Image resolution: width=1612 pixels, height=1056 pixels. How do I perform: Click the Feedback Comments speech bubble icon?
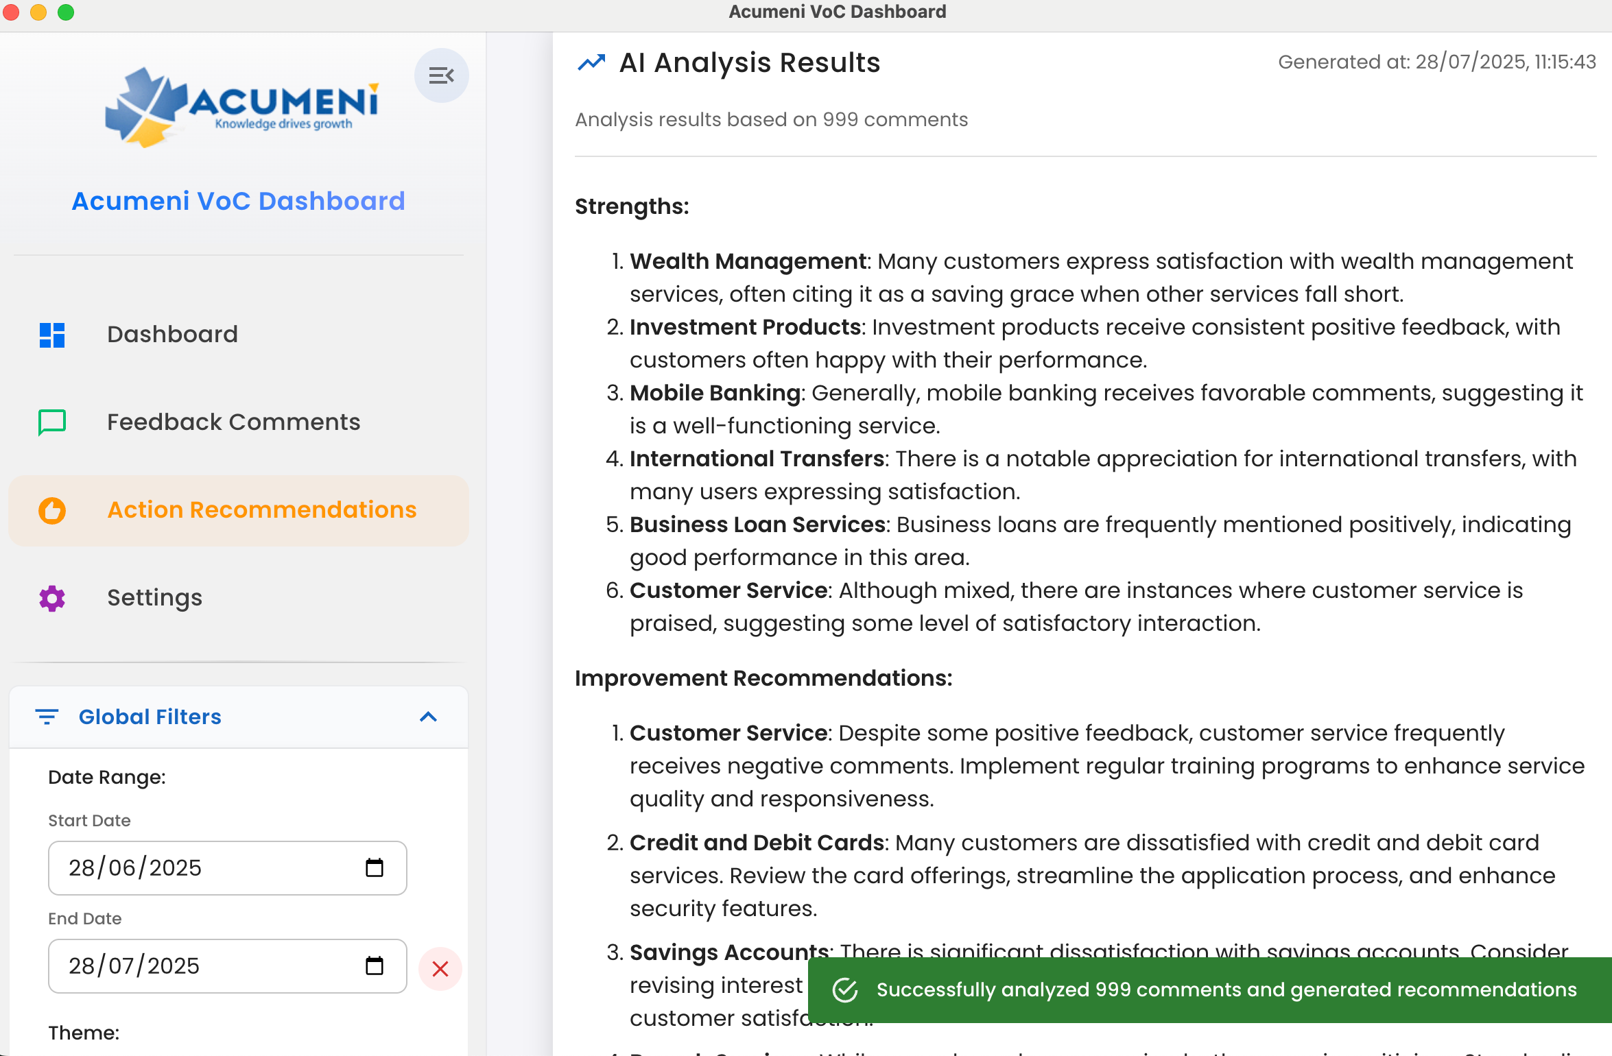52,422
